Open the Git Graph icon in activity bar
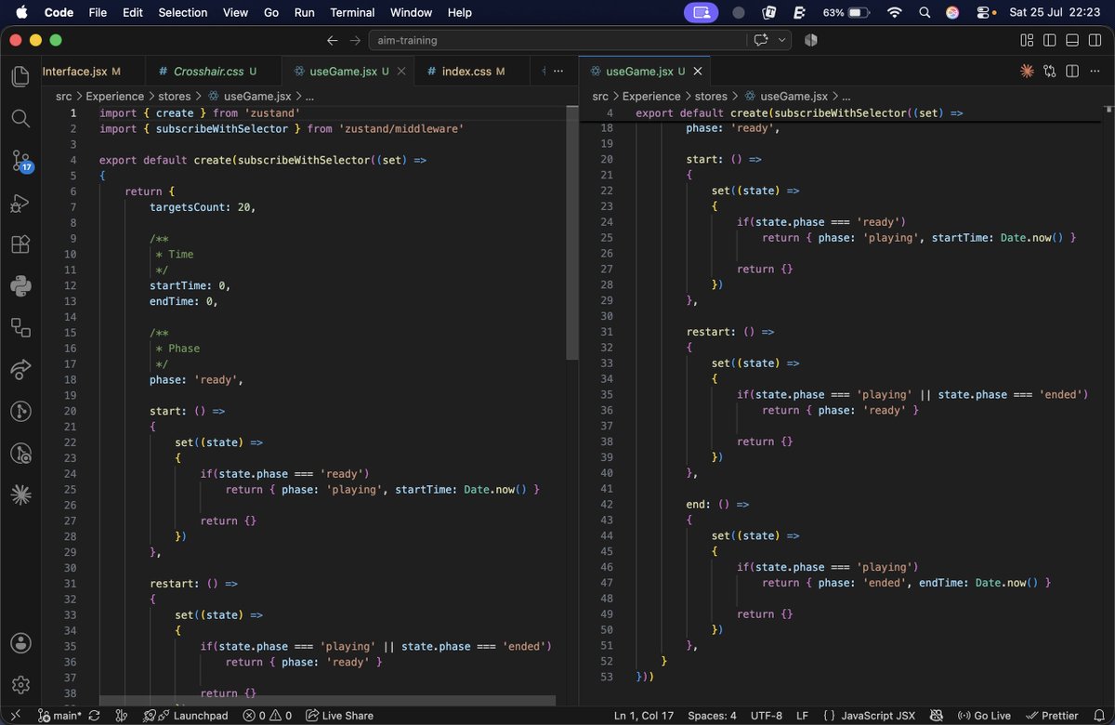The image size is (1115, 725). [20, 411]
